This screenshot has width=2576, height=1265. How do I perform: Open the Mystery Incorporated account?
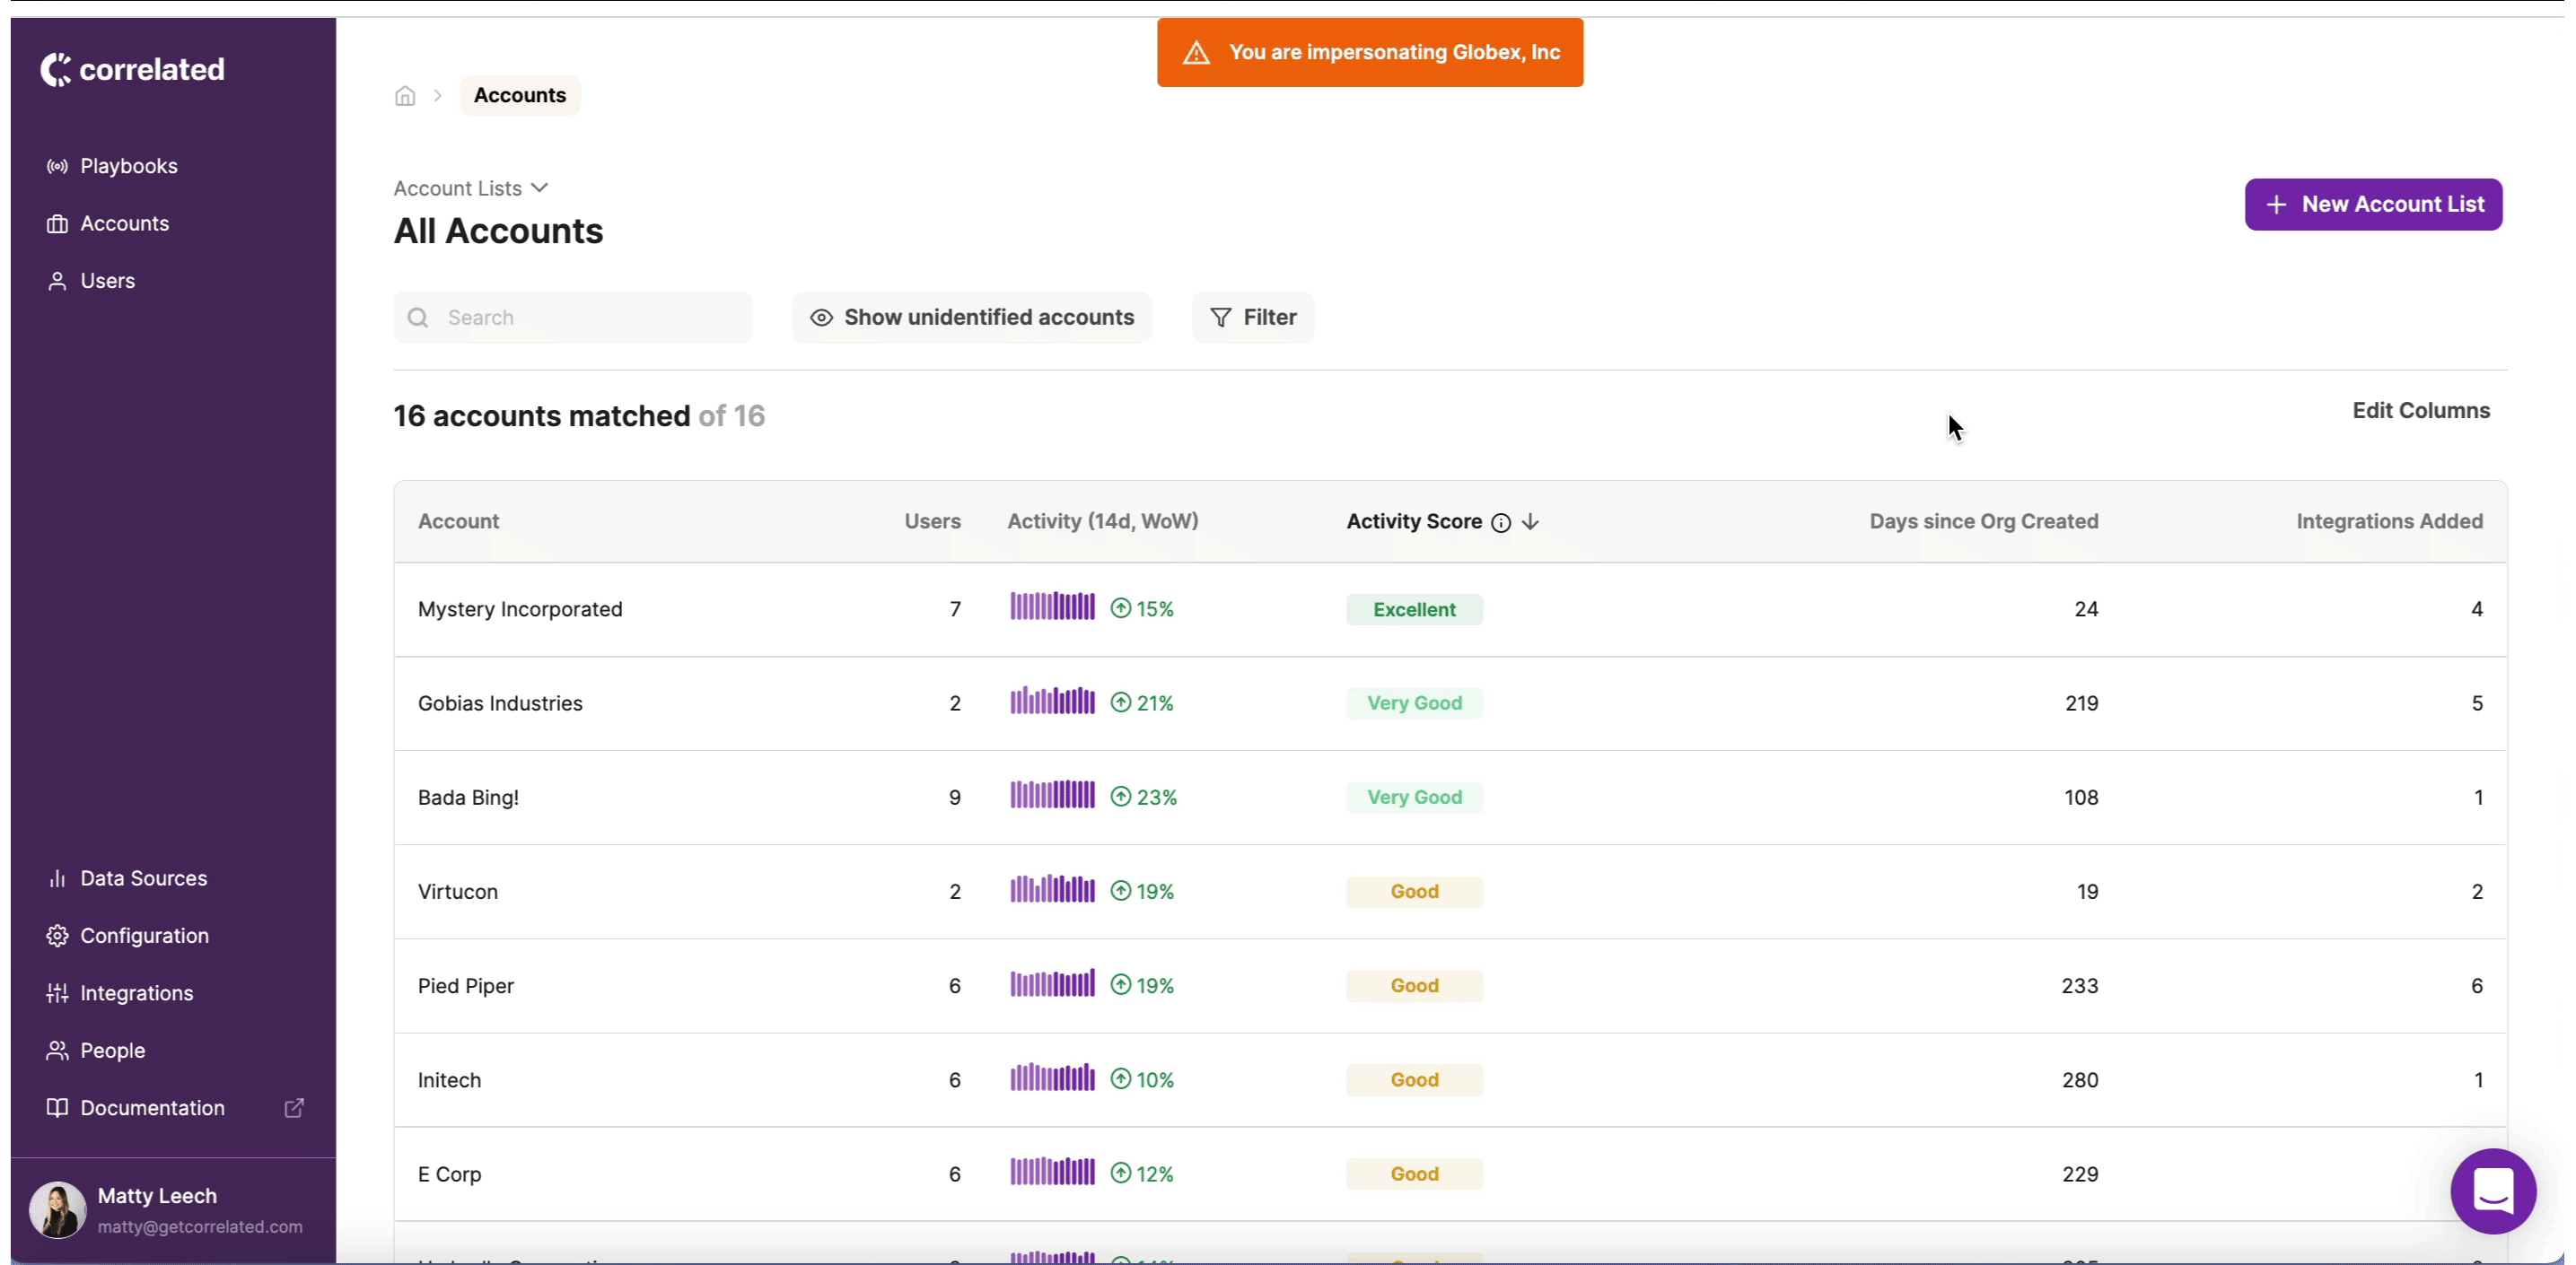(520, 609)
